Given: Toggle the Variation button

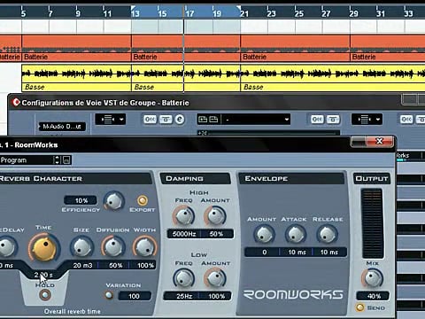Looking at the screenshot, I should (109, 295).
